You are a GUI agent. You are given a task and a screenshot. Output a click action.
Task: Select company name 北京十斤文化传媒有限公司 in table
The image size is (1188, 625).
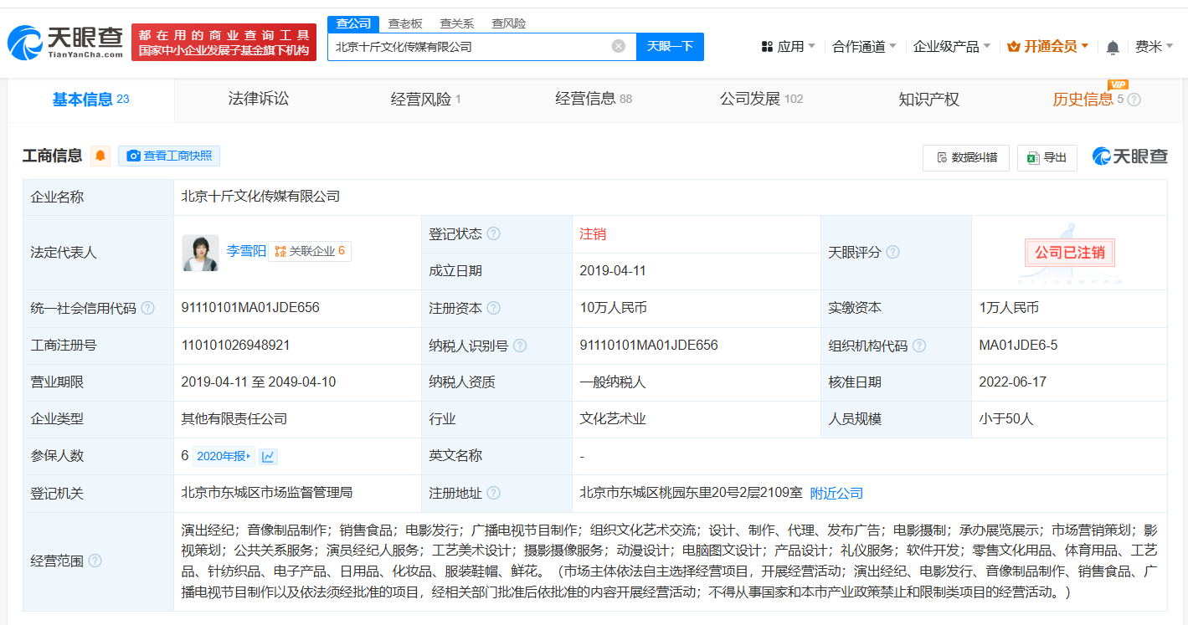point(260,197)
